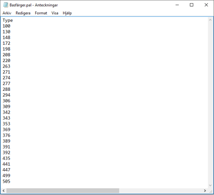Open the Hjälp menu
This screenshot has width=214, height=195.
(x=67, y=13)
